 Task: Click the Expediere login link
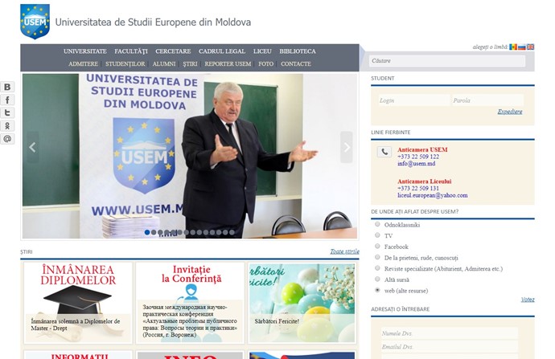pyautogui.click(x=509, y=112)
